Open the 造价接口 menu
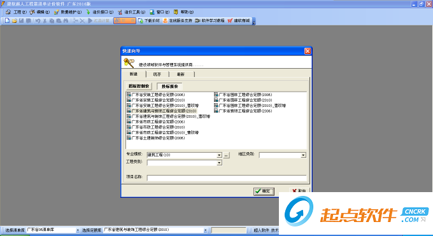This screenshot has height=236, width=433. pos(99,12)
